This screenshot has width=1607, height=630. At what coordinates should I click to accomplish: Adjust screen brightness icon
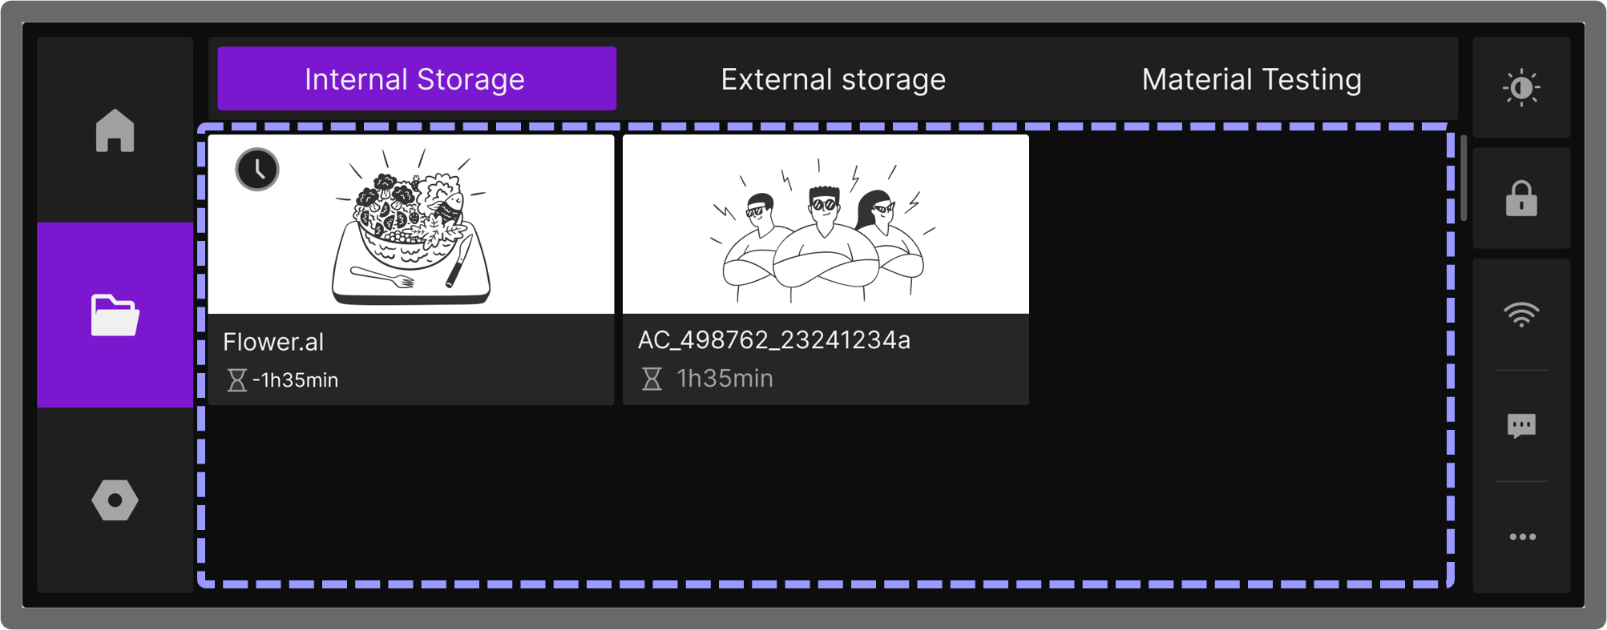click(1520, 87)
